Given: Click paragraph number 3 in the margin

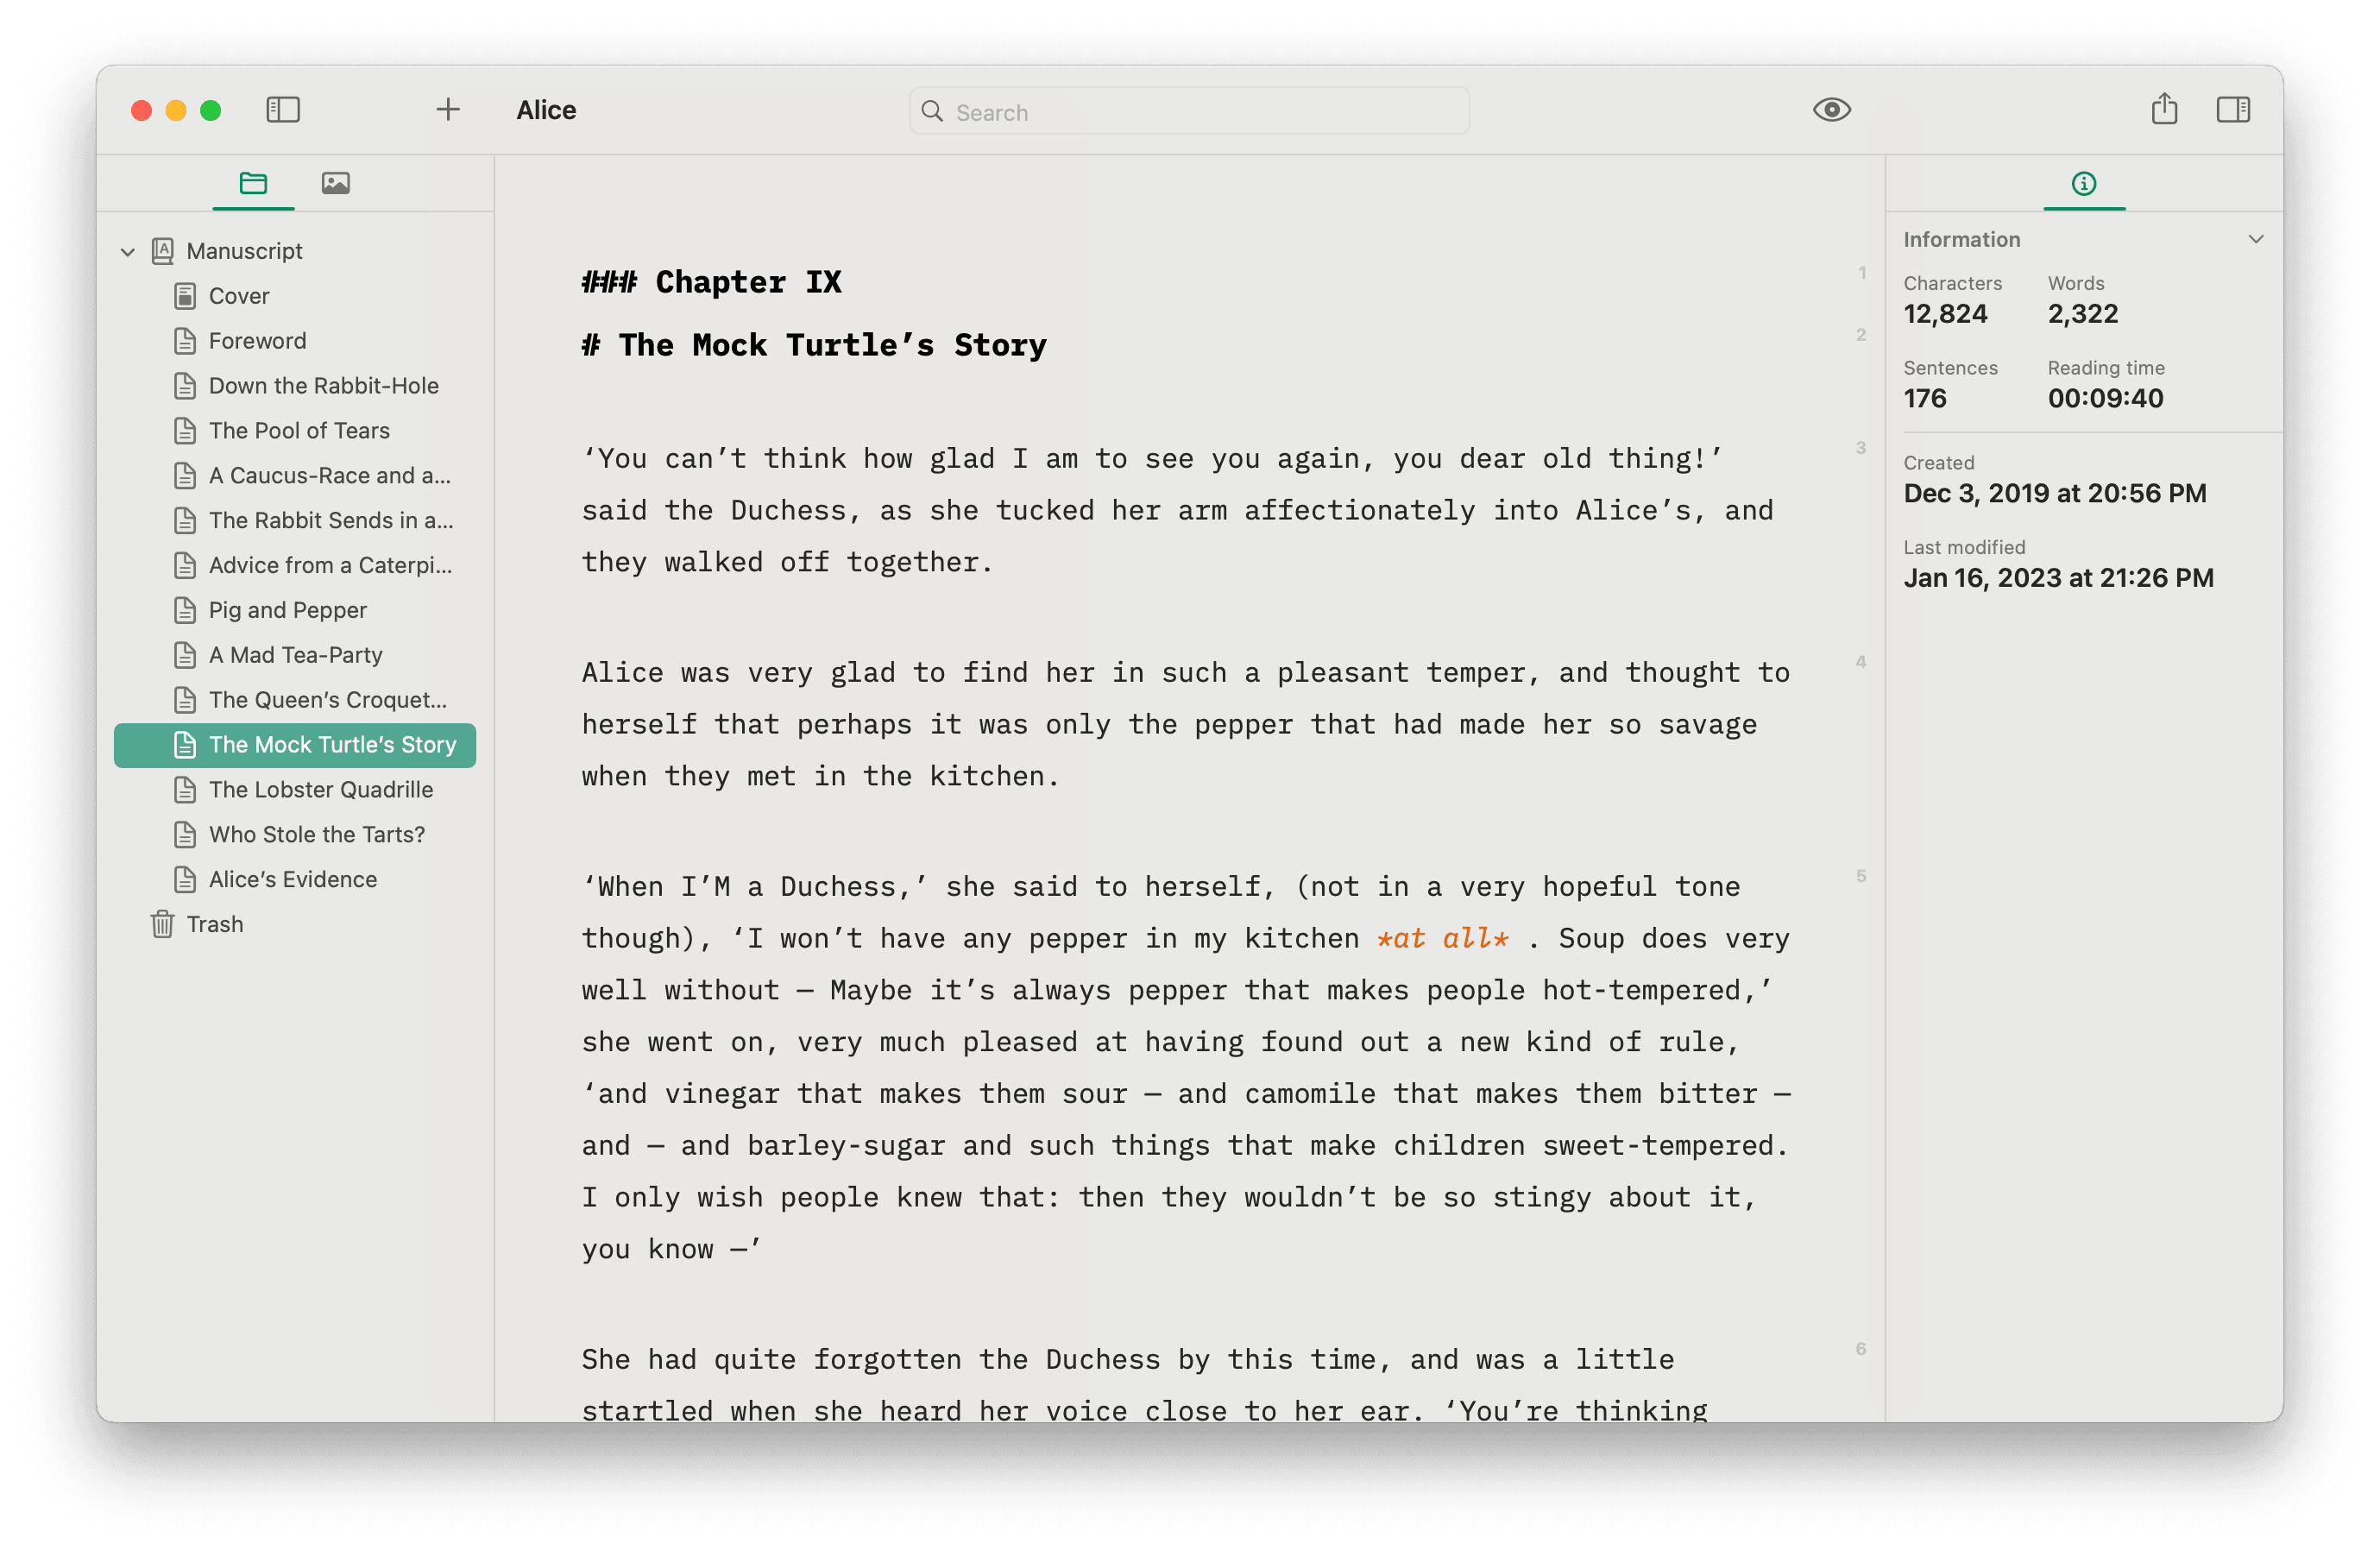Looking at the screenshot, I should [1860, 449].
